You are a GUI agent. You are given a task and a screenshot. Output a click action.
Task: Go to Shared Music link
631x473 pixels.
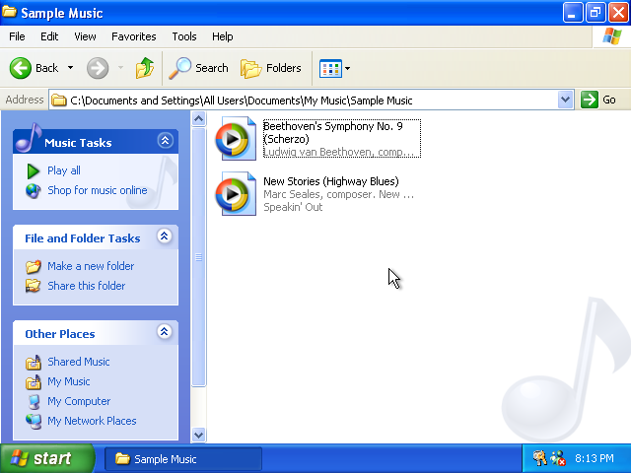[79, 362]
